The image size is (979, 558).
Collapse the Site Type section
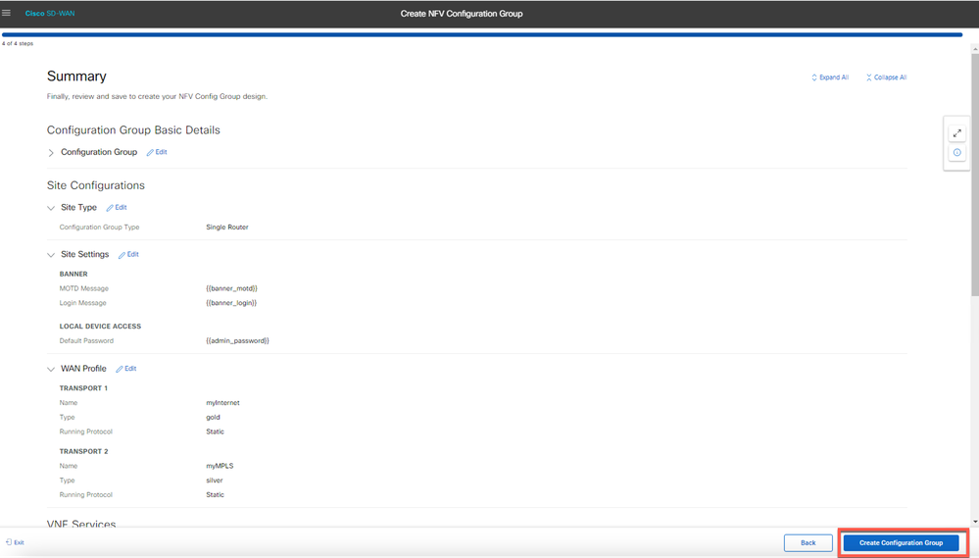pyautogui.click(x=51, y=208)
